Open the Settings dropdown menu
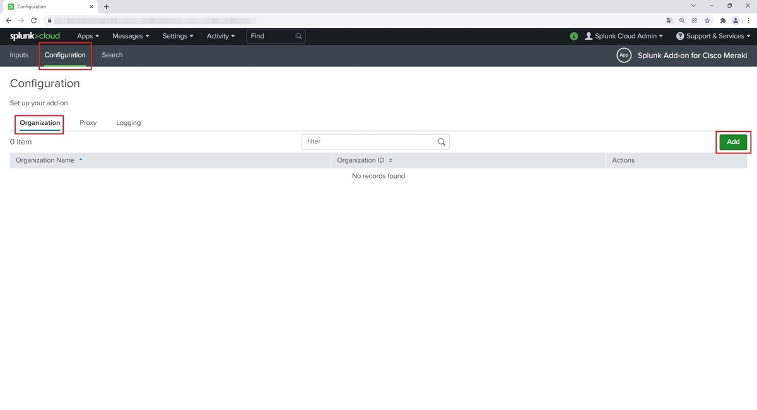The height and width of the screenshot is (410, 757). pyautogui.click(x=177, y=36)
